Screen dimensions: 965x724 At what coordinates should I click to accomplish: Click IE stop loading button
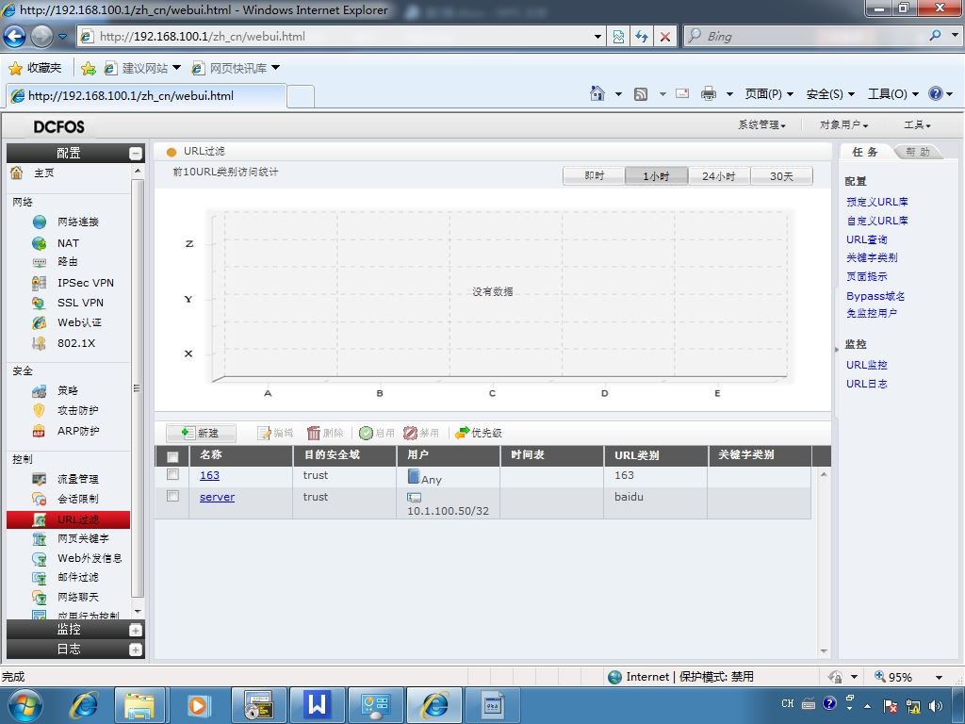(x=665, y=37)
